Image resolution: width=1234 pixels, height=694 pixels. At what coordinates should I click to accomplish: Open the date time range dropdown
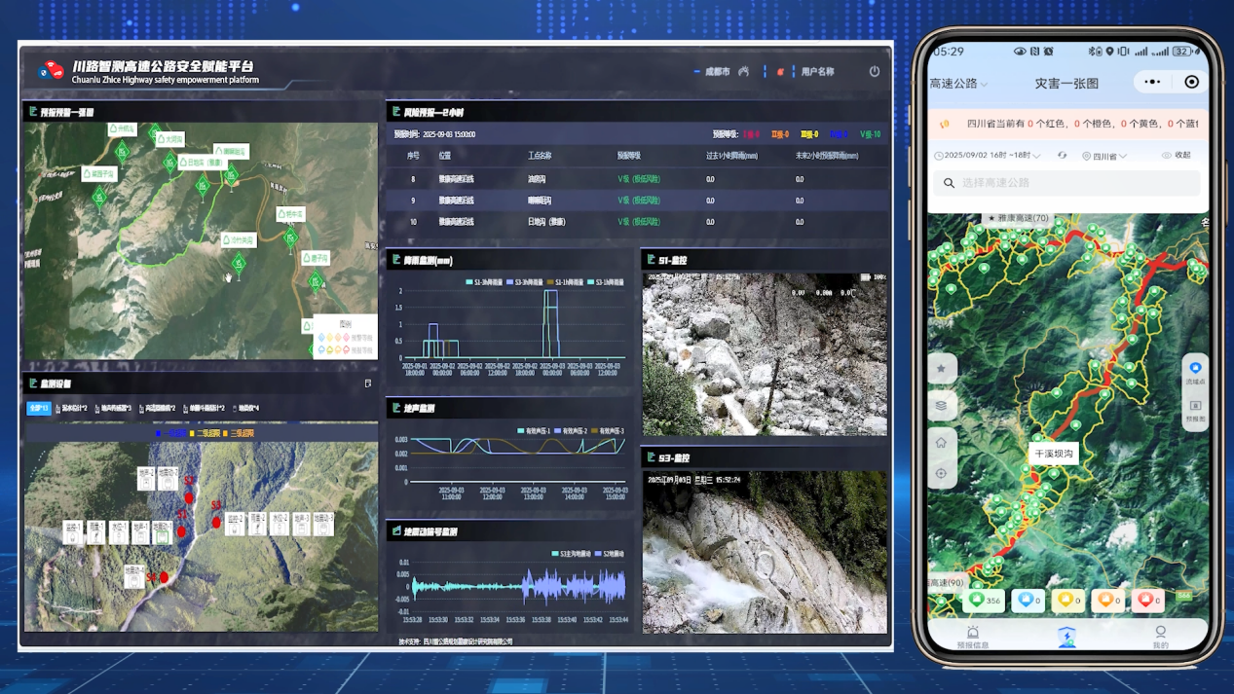pos(987,156)
